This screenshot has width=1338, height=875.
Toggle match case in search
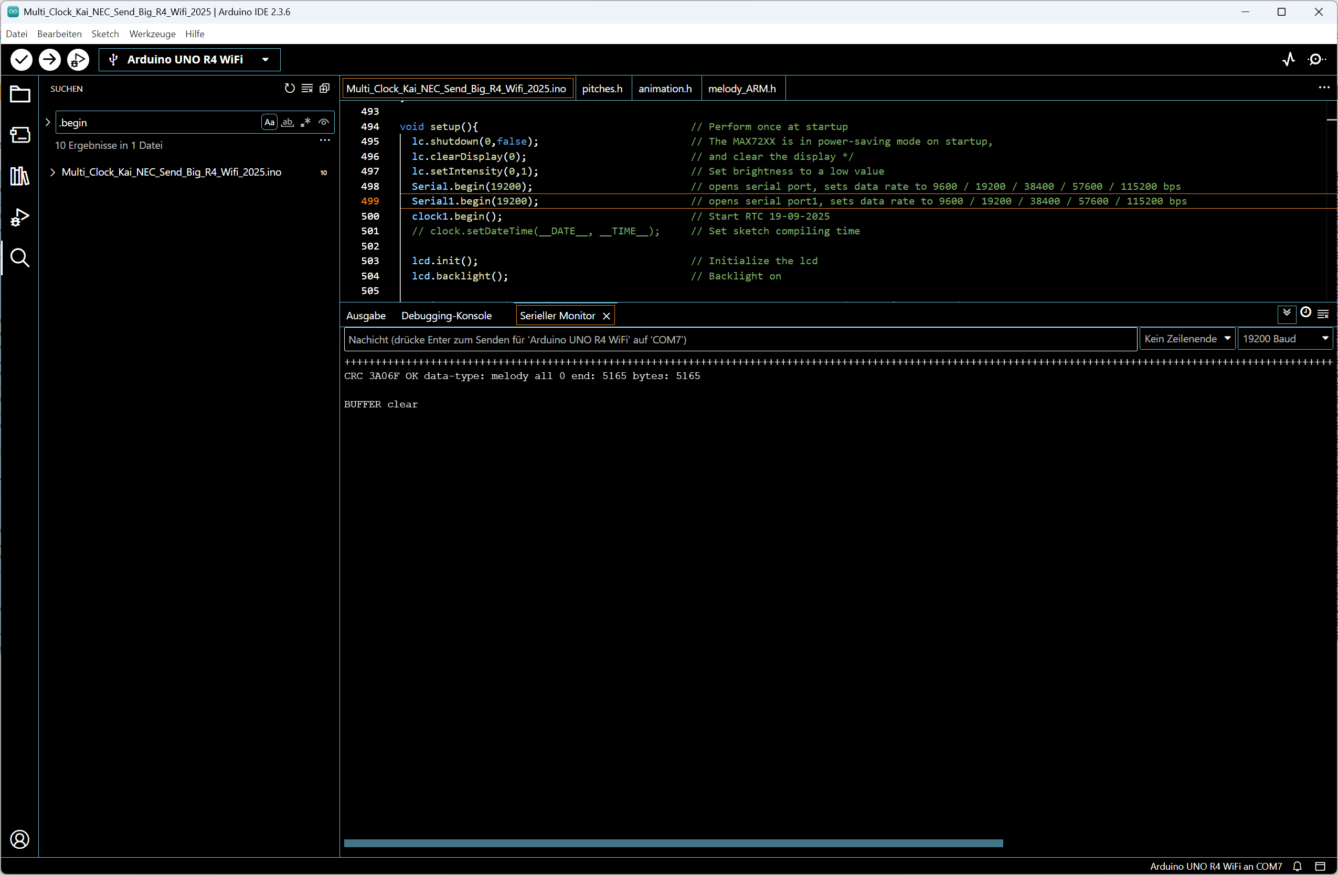point(269,122)
